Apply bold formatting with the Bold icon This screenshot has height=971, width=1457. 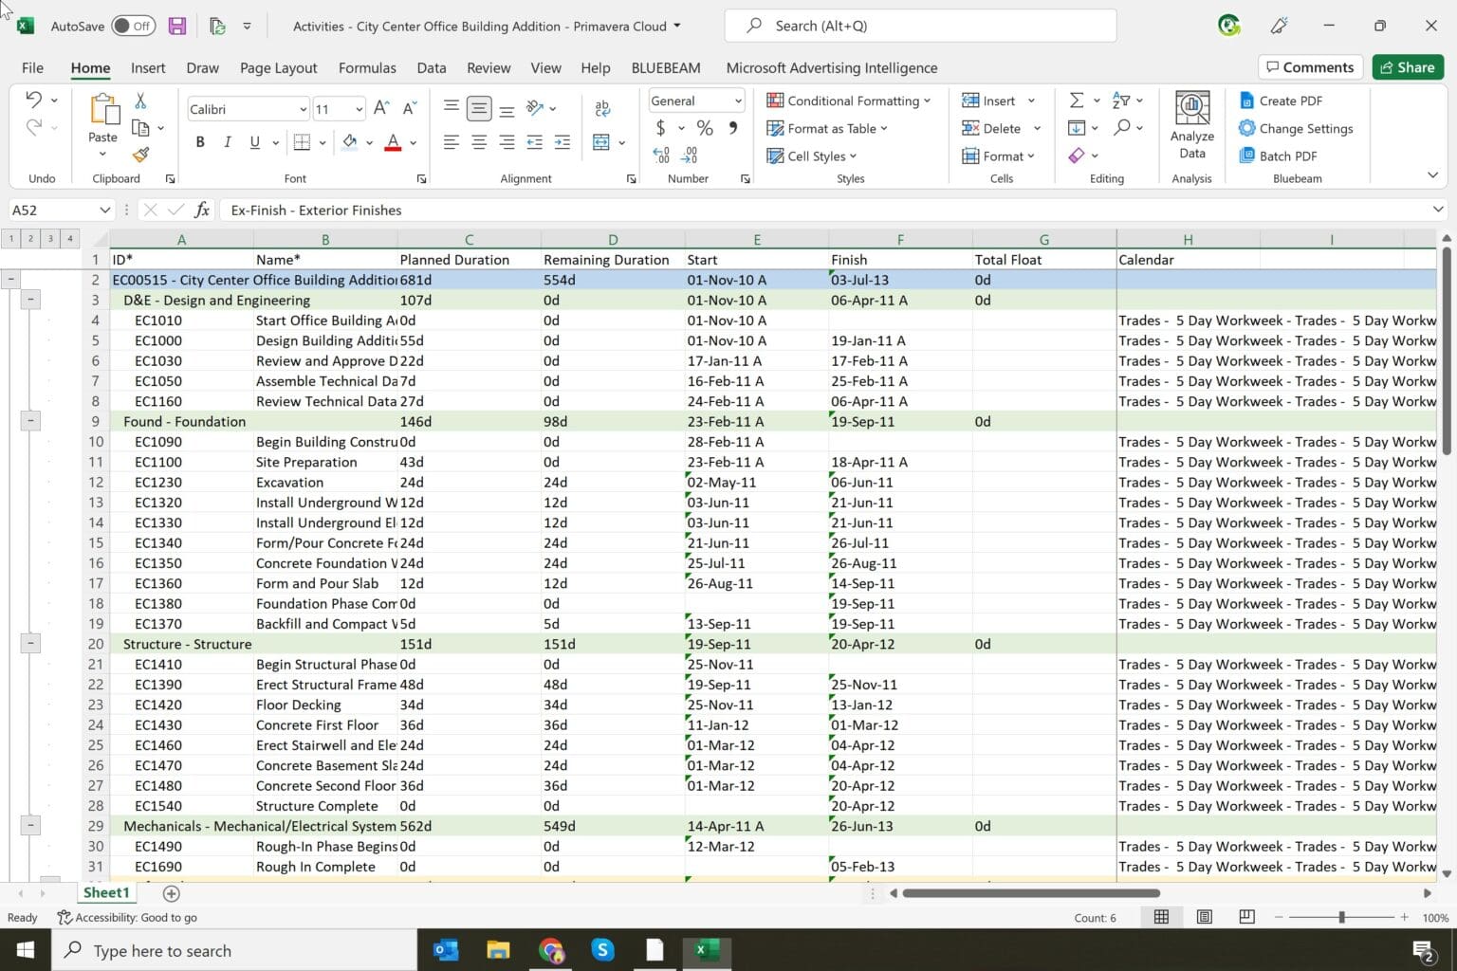(199, 141)
